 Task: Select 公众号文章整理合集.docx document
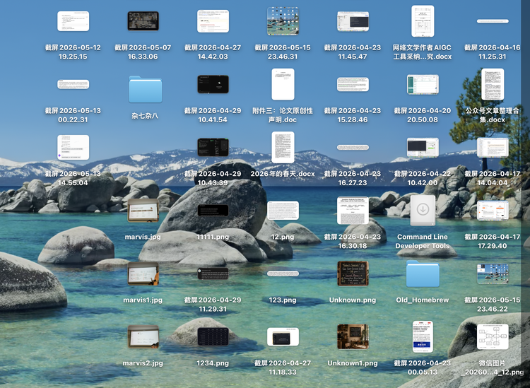pos(493,84)
